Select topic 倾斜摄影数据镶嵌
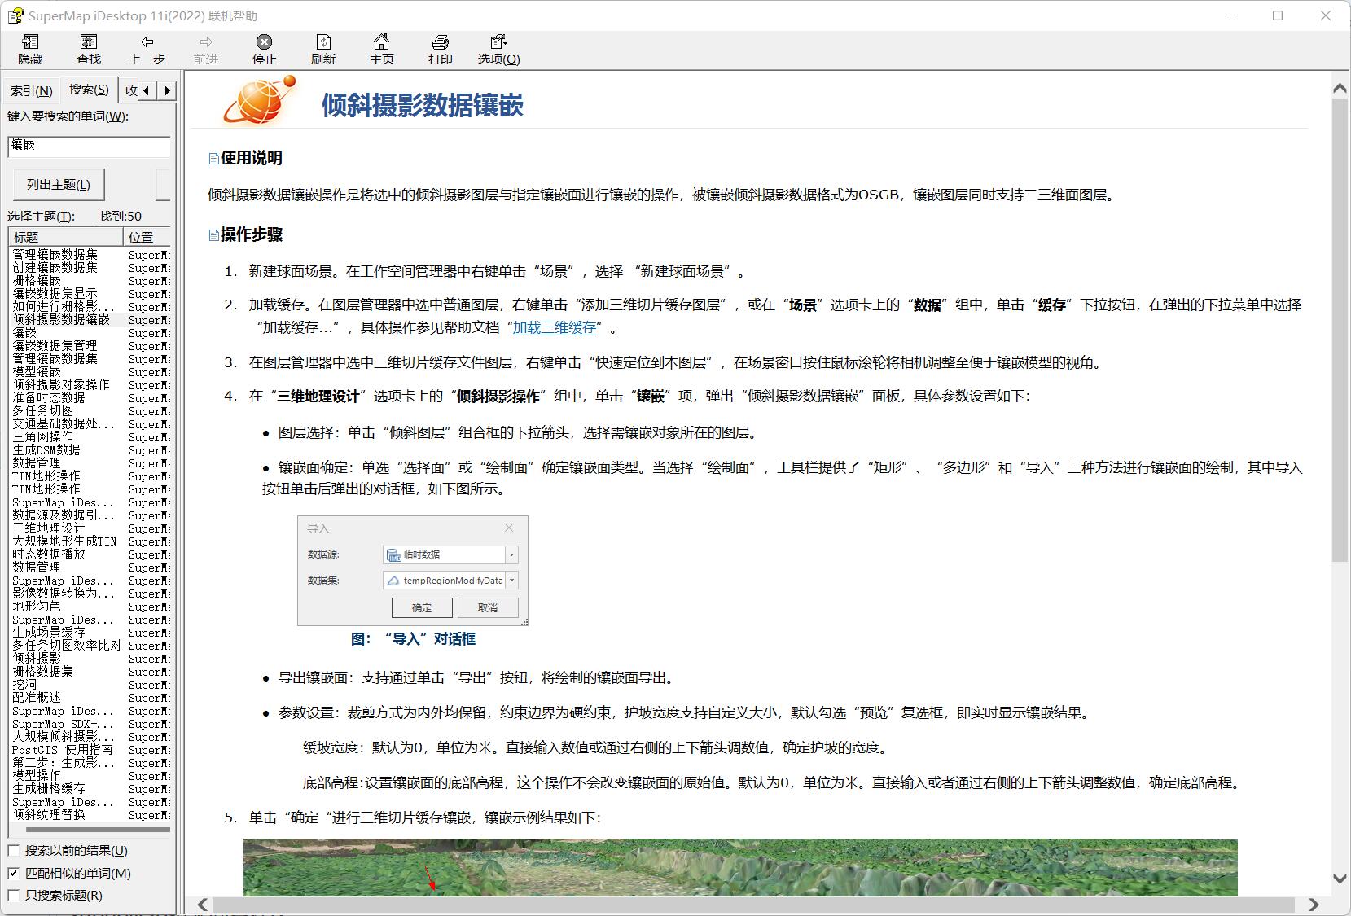 click(61, 320)
